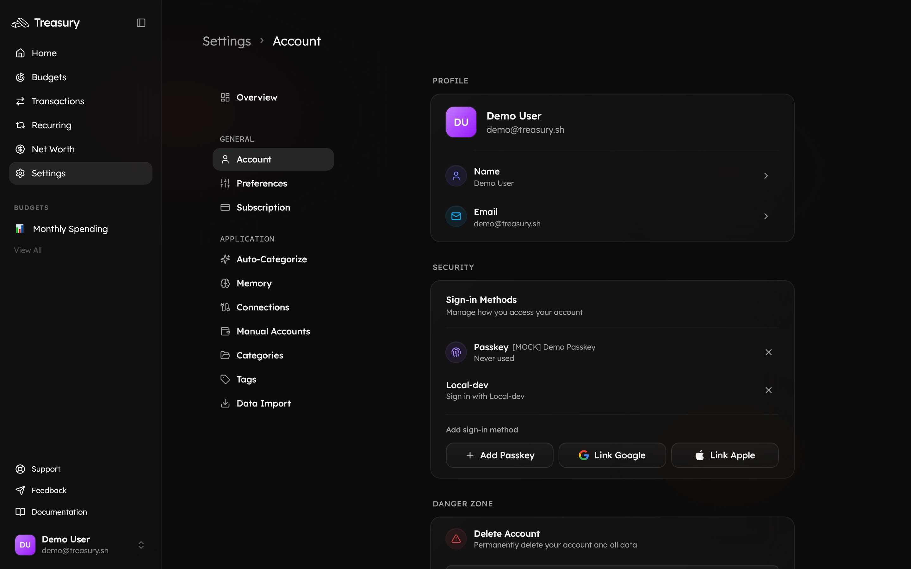
Task: Click the Add Passkey button
Action: tap(499, 455)
